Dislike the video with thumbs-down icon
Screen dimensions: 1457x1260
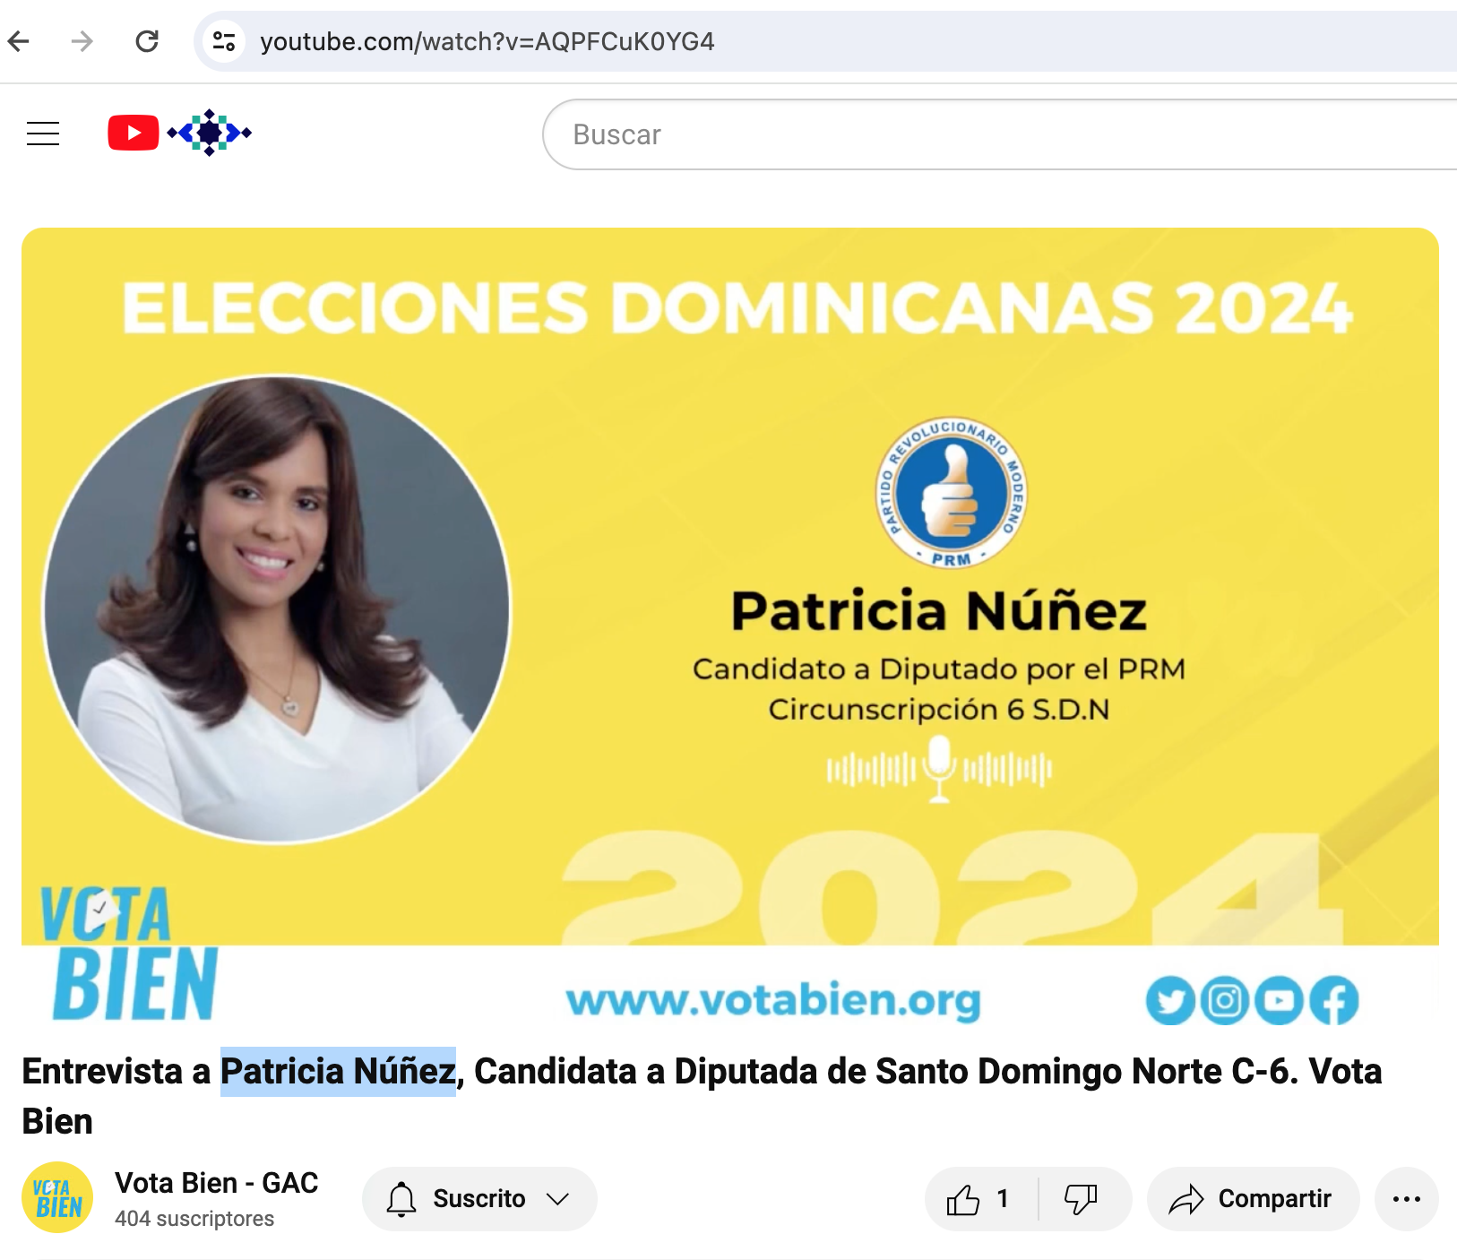click(x=1081, y=1199)
